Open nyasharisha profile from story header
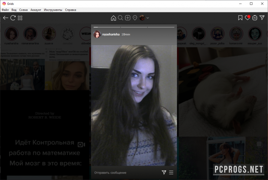Screen dimensions: 268x180 click(111, 34)
